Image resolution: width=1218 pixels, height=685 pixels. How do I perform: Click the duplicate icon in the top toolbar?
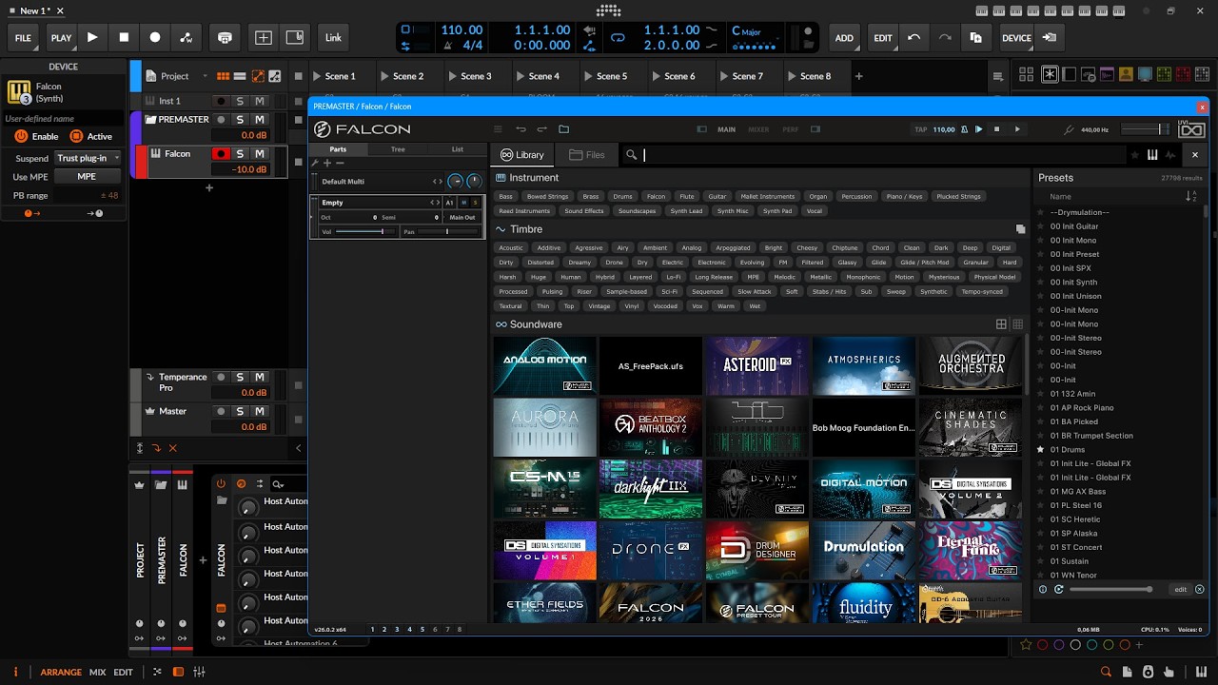click(975, 37)
